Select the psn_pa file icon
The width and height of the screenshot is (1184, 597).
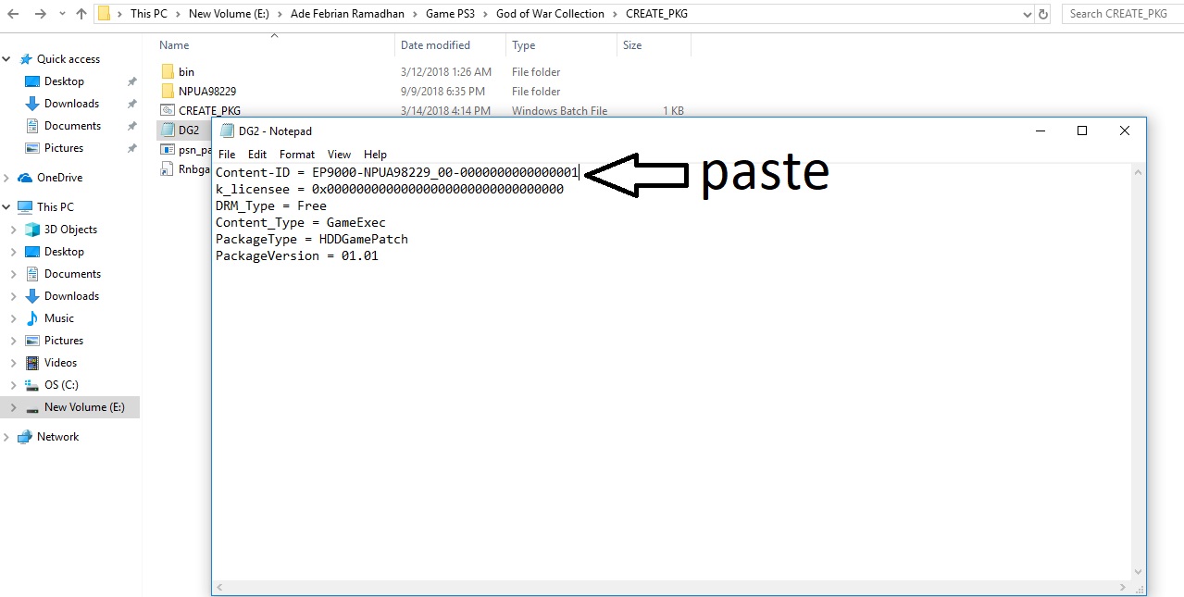(x=168, y=149)
